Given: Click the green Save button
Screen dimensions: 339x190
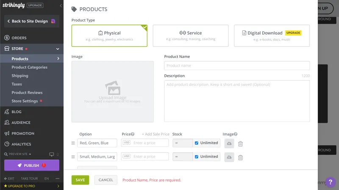Looking at the screenshot, I should tap(80, 180).
